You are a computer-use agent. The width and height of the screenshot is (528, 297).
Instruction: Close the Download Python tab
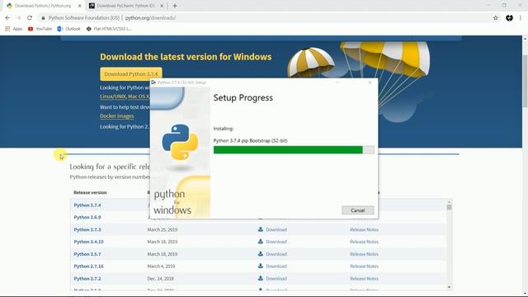(80, 6)
